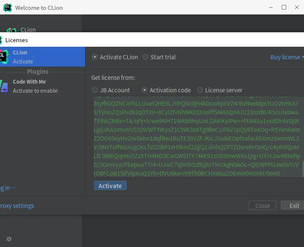Maximize the Welcome to CLion window
This screenshot has height=247, width=304.
(284, 7)
